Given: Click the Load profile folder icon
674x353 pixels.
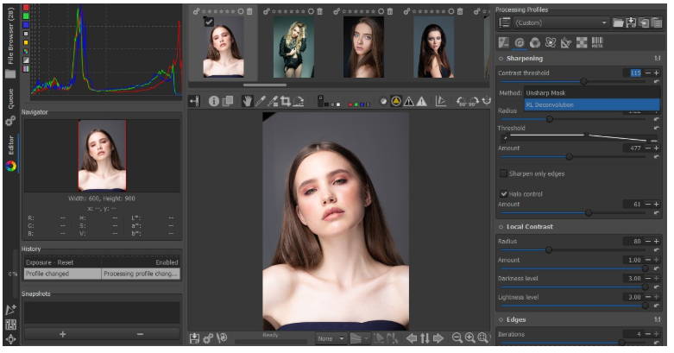Looking at the screenshot, I should click(617, 22).
